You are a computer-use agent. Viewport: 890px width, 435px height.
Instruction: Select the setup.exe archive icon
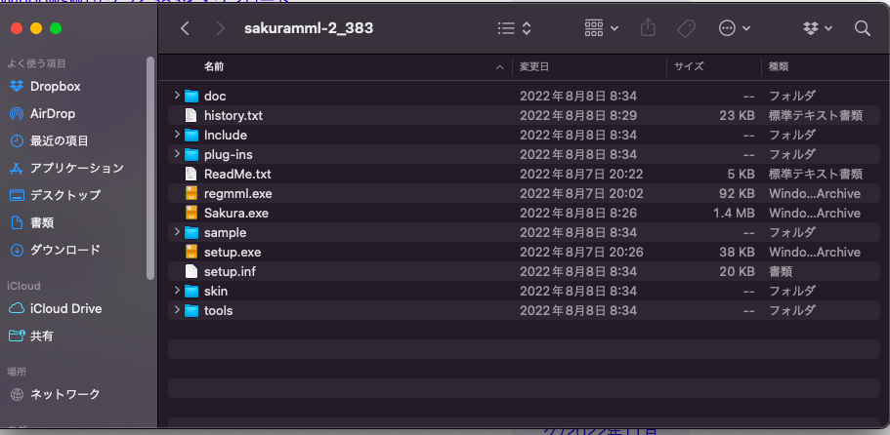pyautogui.click(x=191, y=252)
